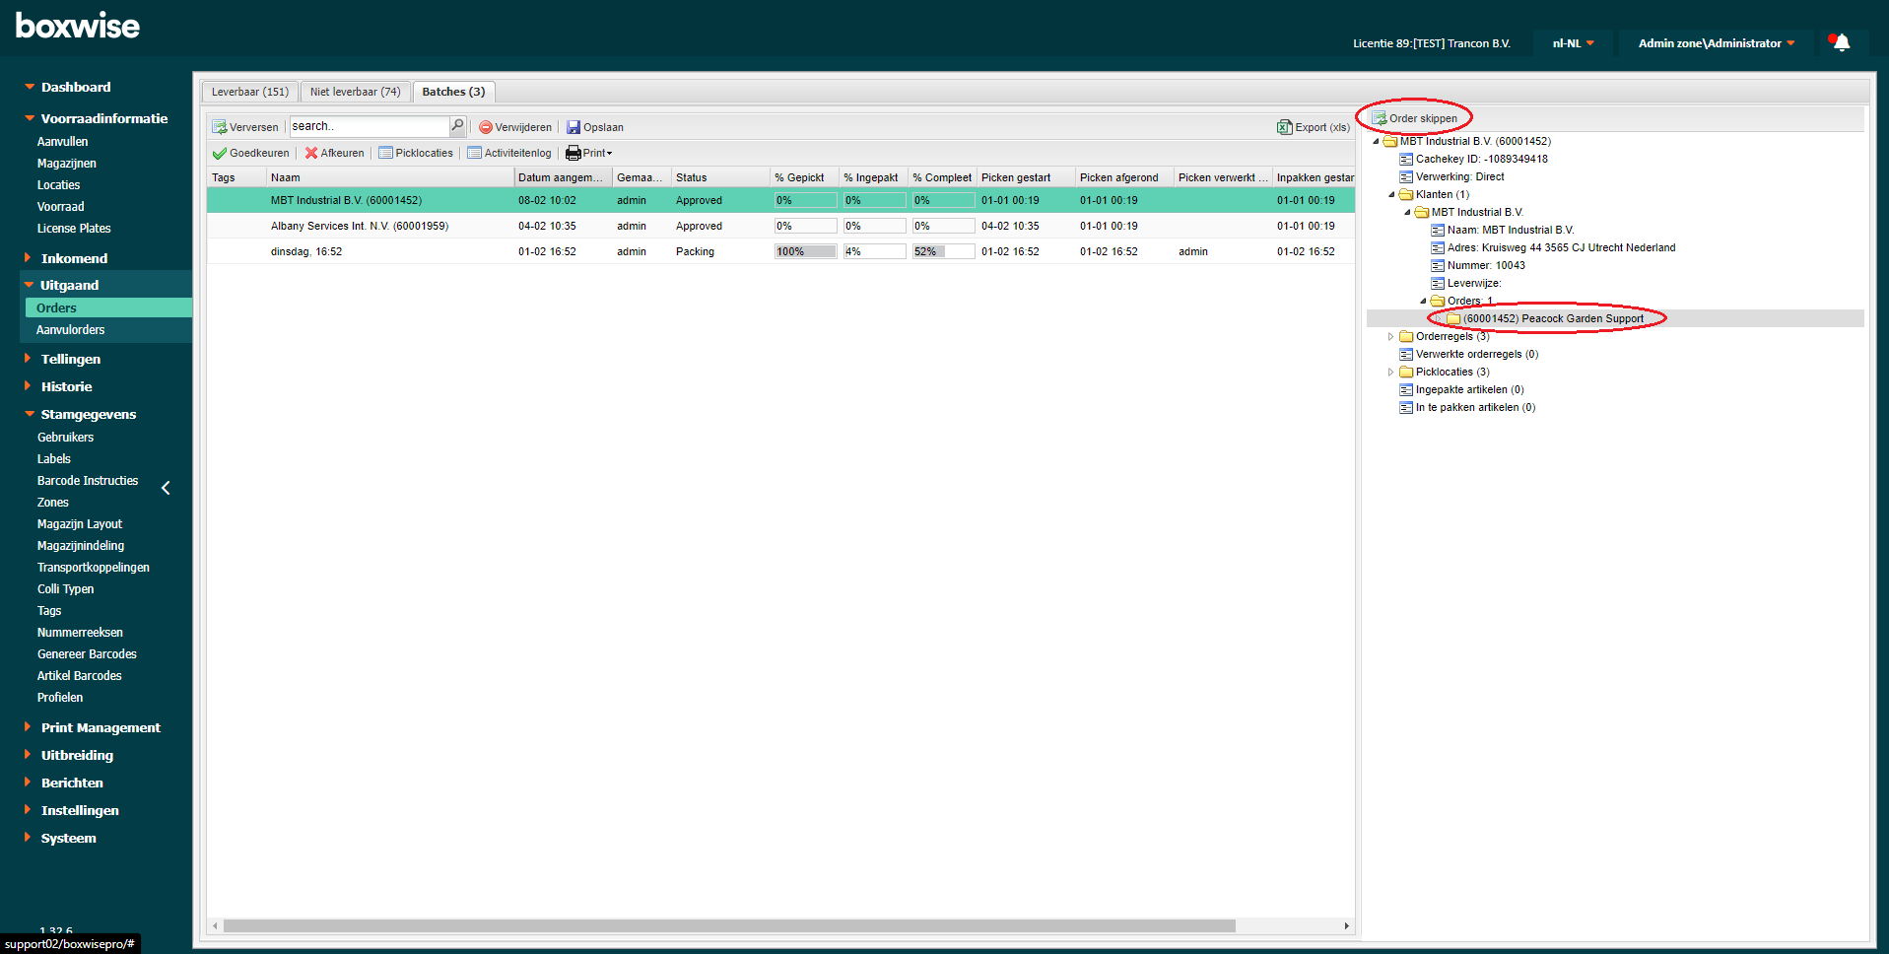Click the Verversen refresh icon
Screen dimensions: 1889x954
coord(220,127)
